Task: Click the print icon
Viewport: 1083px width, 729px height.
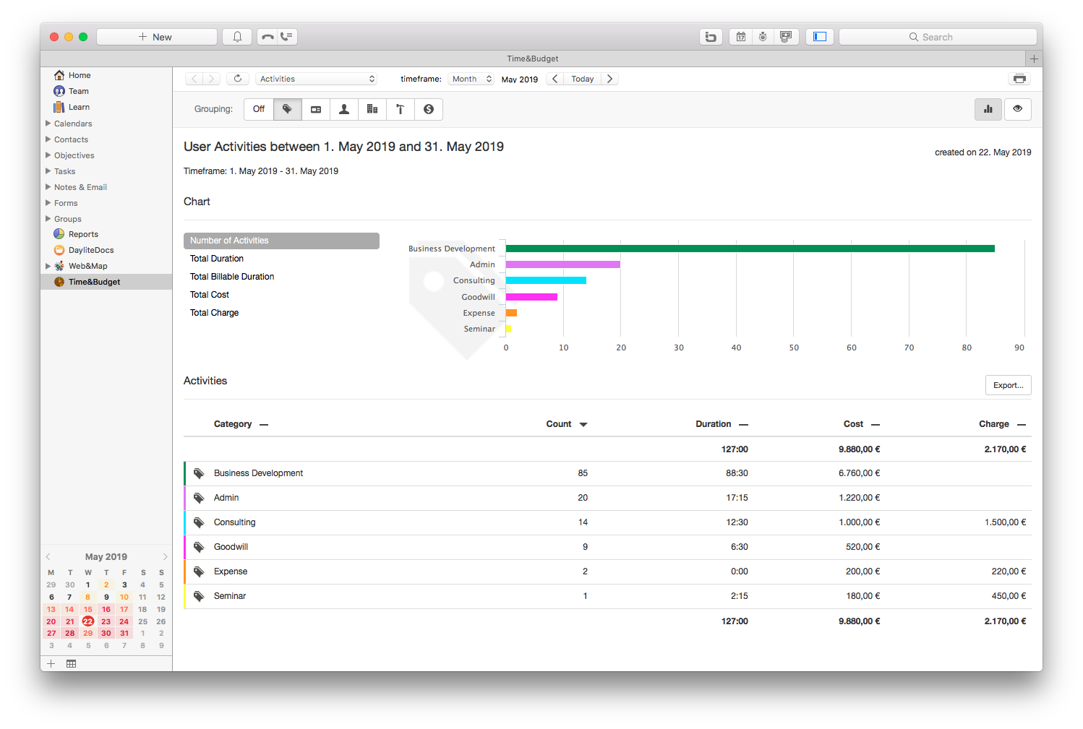Action: point(1019,79)
